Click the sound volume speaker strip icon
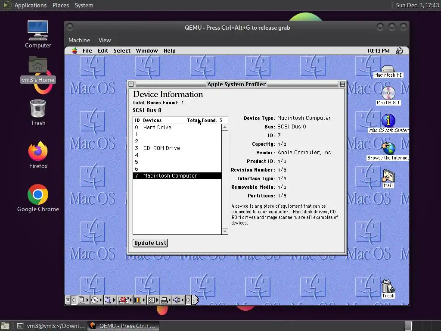The height and width of the screenshot is (331, 441). click(x=177, y=300)
